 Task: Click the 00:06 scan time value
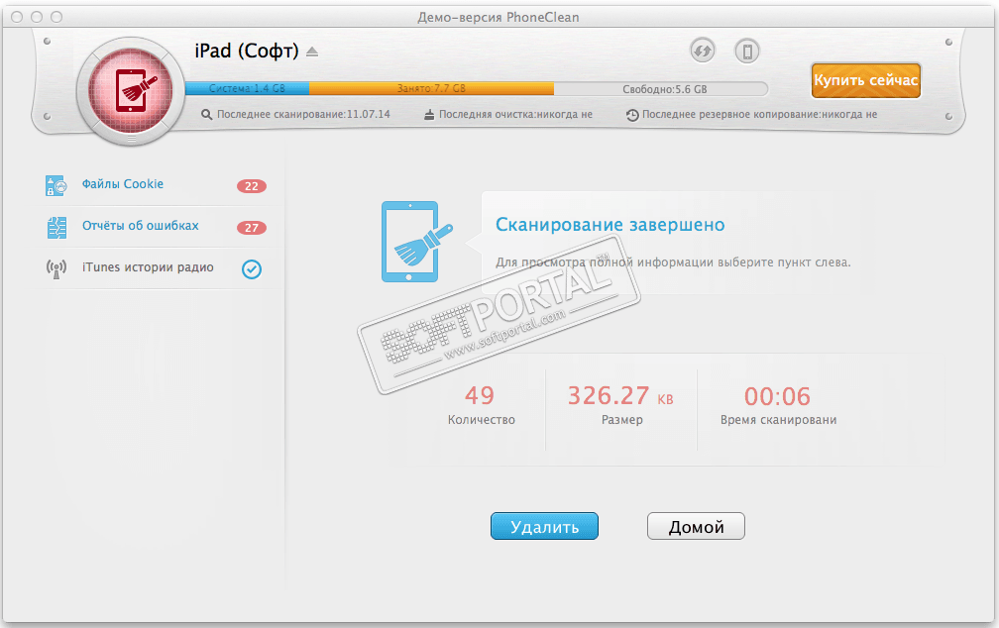777,396
